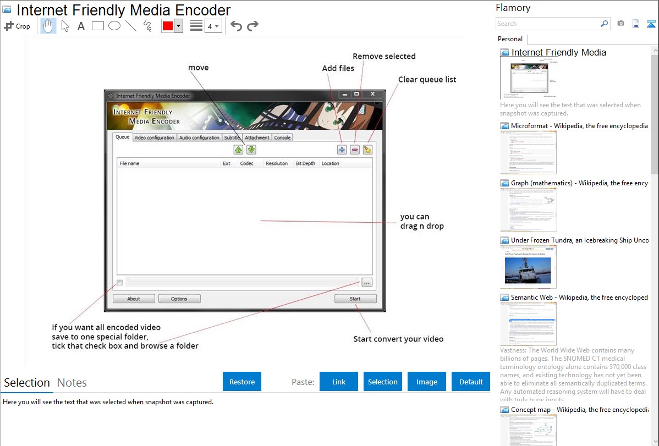Click the Codec column header

pos(250,163)
